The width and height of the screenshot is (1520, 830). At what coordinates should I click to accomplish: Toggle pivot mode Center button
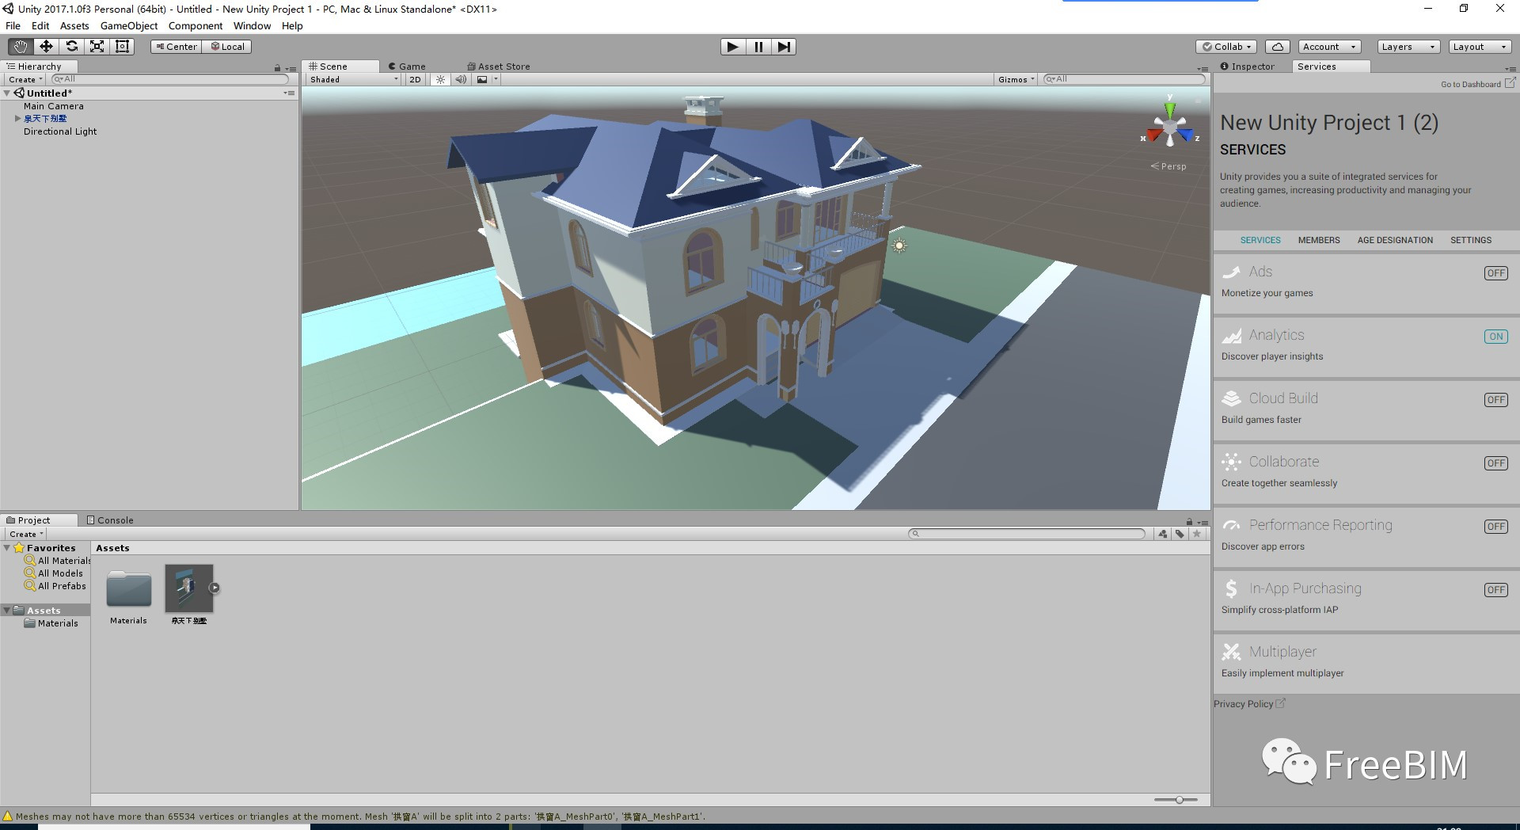coord(177,47)
